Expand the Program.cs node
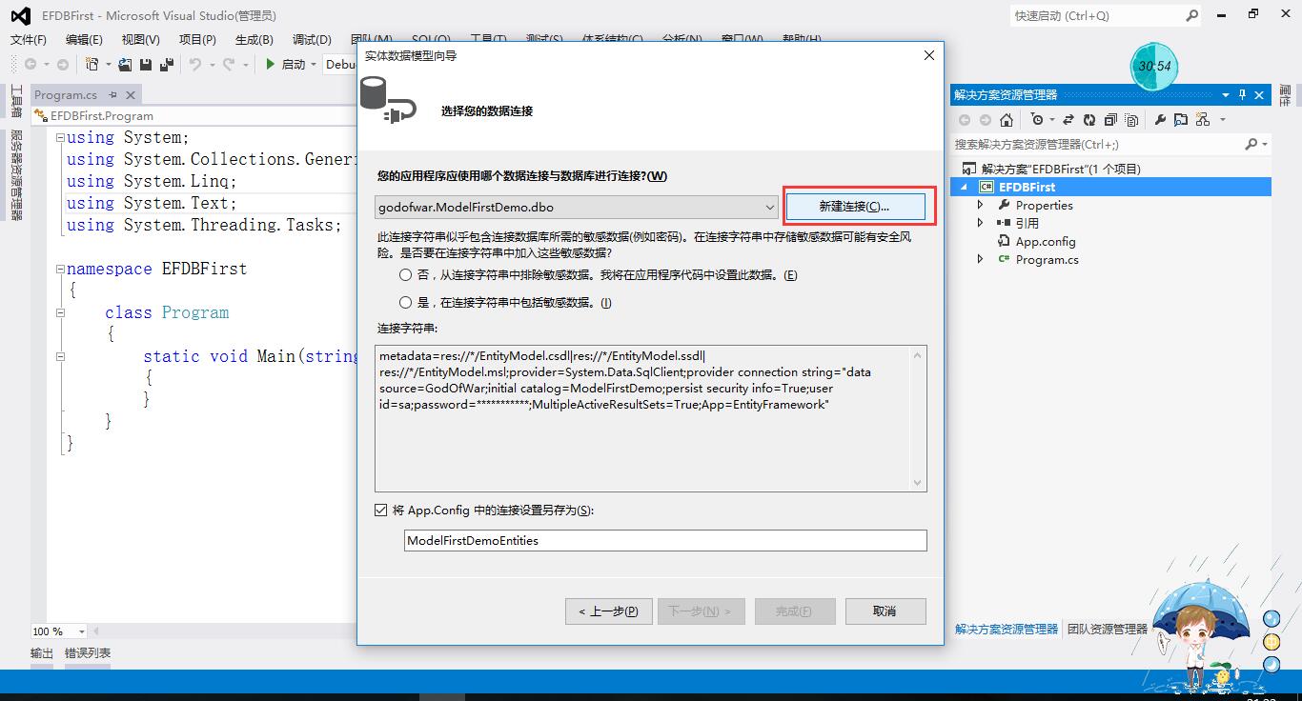 (x=981, y=259)
